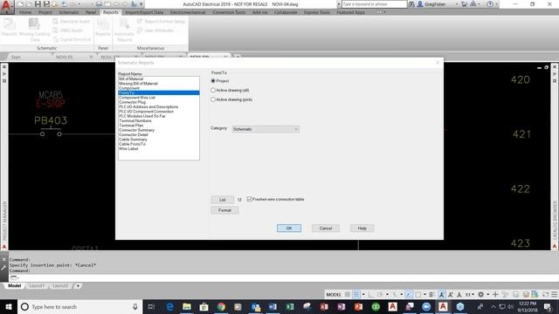Open workspace switching gear in status bar
This screenshot has width=559, height=314.
click(x=481, y=295)
